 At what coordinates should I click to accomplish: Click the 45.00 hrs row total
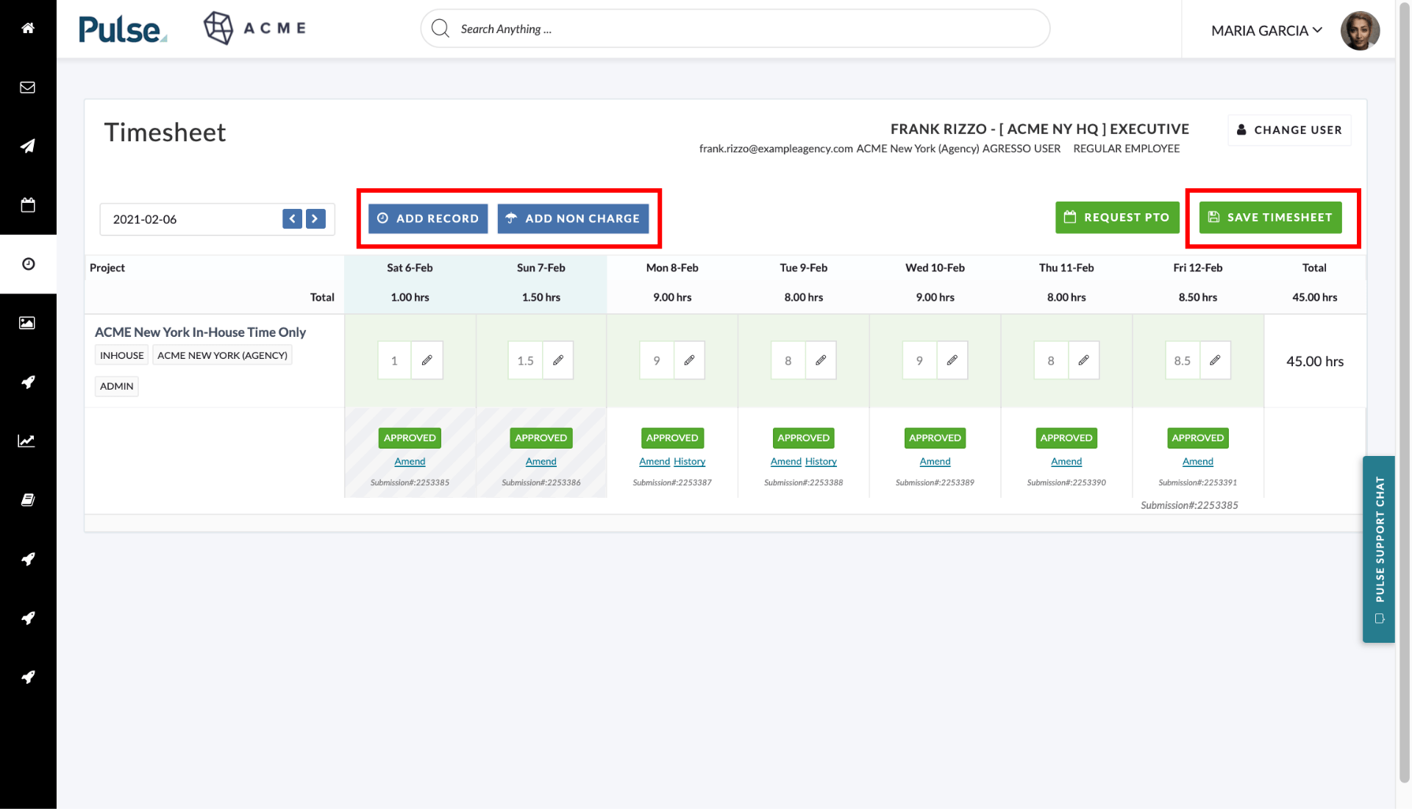point(1314,361)
